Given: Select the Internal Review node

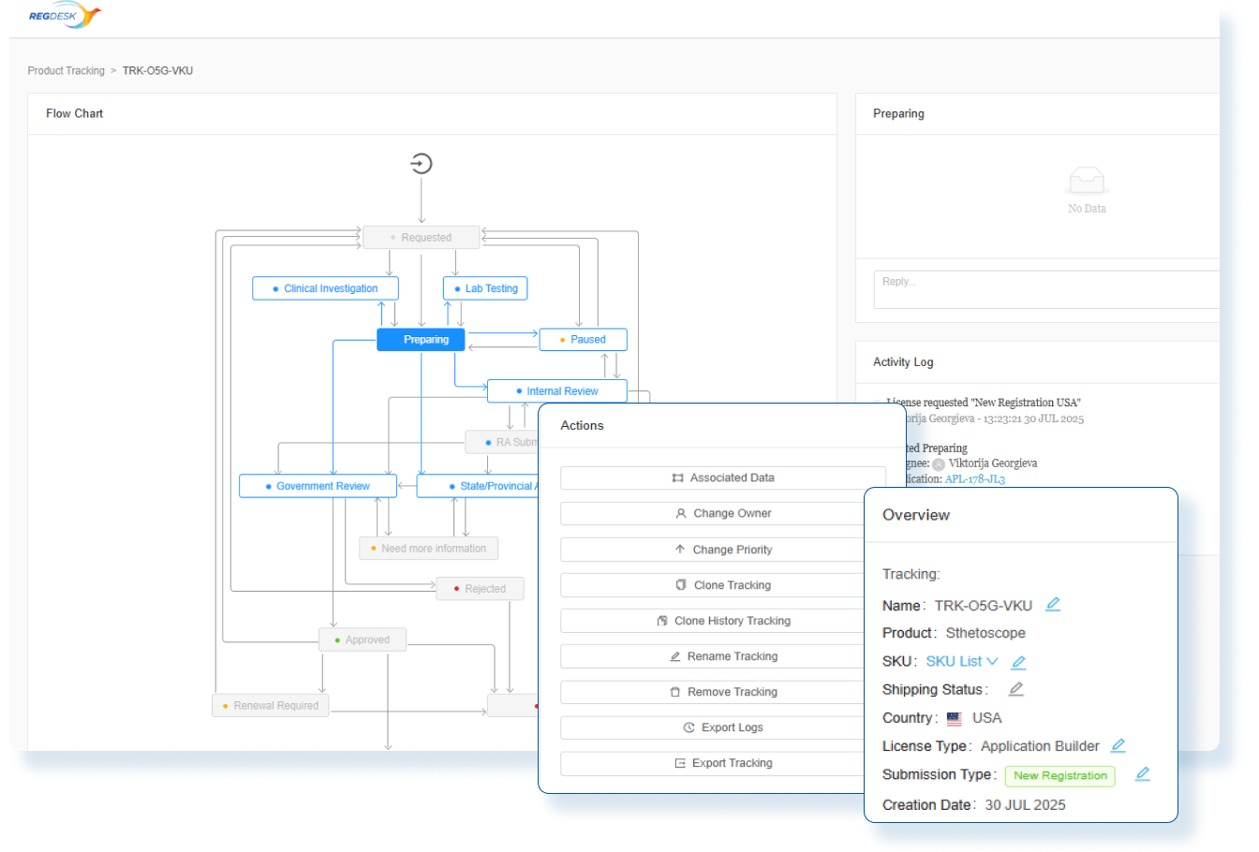Looking at the screenshot, I should tap(556, 391).
